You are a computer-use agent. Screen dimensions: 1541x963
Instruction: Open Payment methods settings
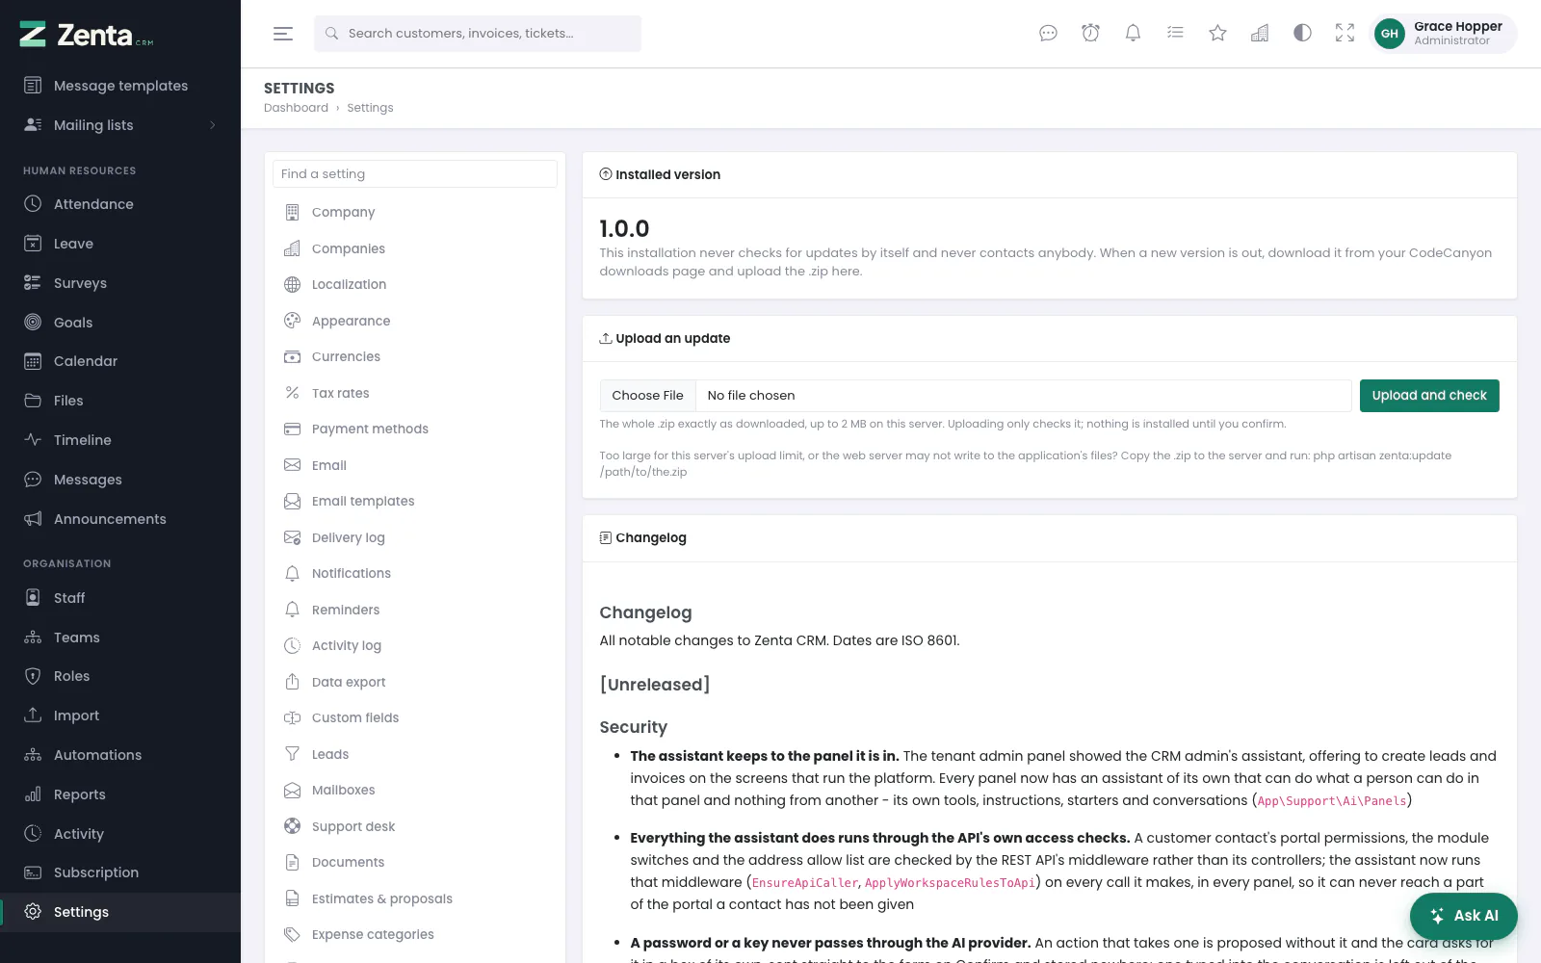(x=415, y=429)
